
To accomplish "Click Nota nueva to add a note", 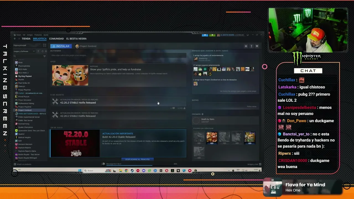I will [x=251, y=106].
